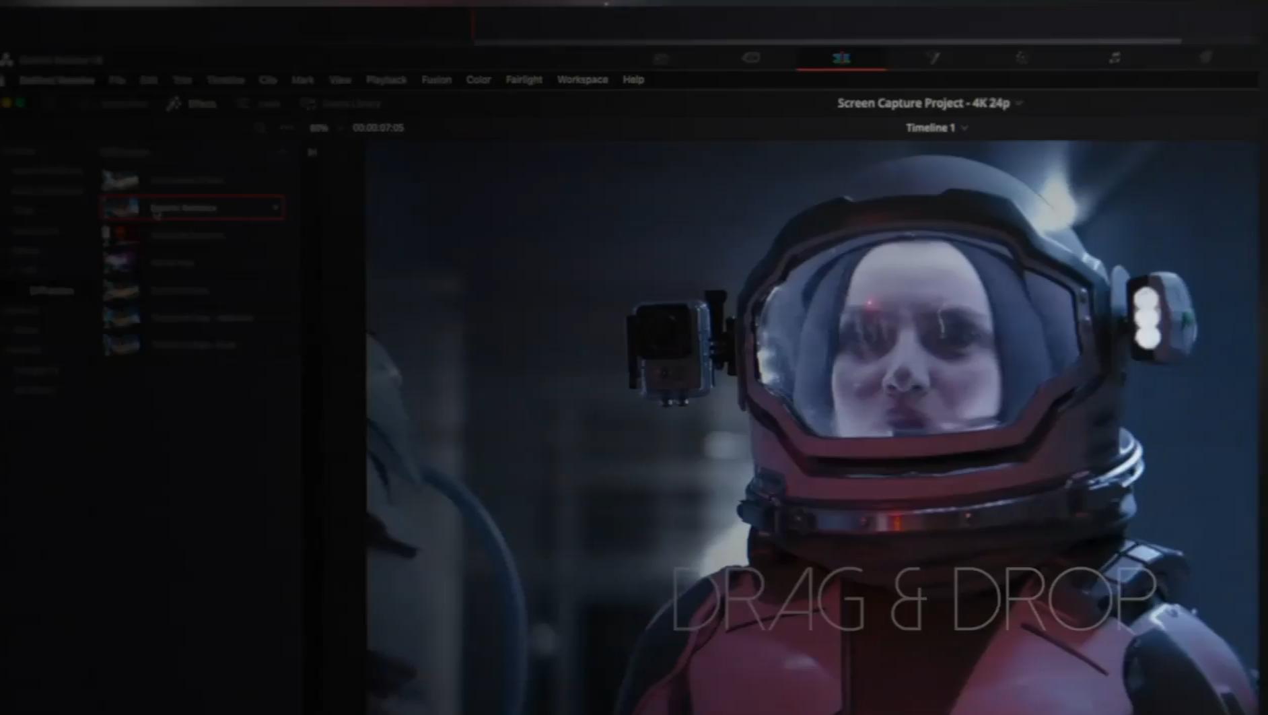This screenshot has width=1268, height=715.
Task: Toggle the Sound Library panel
Action: click(341, 104)
